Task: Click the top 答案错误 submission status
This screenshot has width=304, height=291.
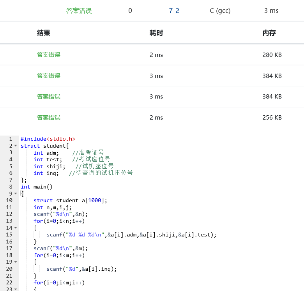Action: (79, 11)
